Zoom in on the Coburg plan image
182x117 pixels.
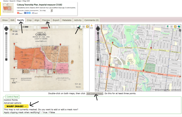[x=6, y=33]
